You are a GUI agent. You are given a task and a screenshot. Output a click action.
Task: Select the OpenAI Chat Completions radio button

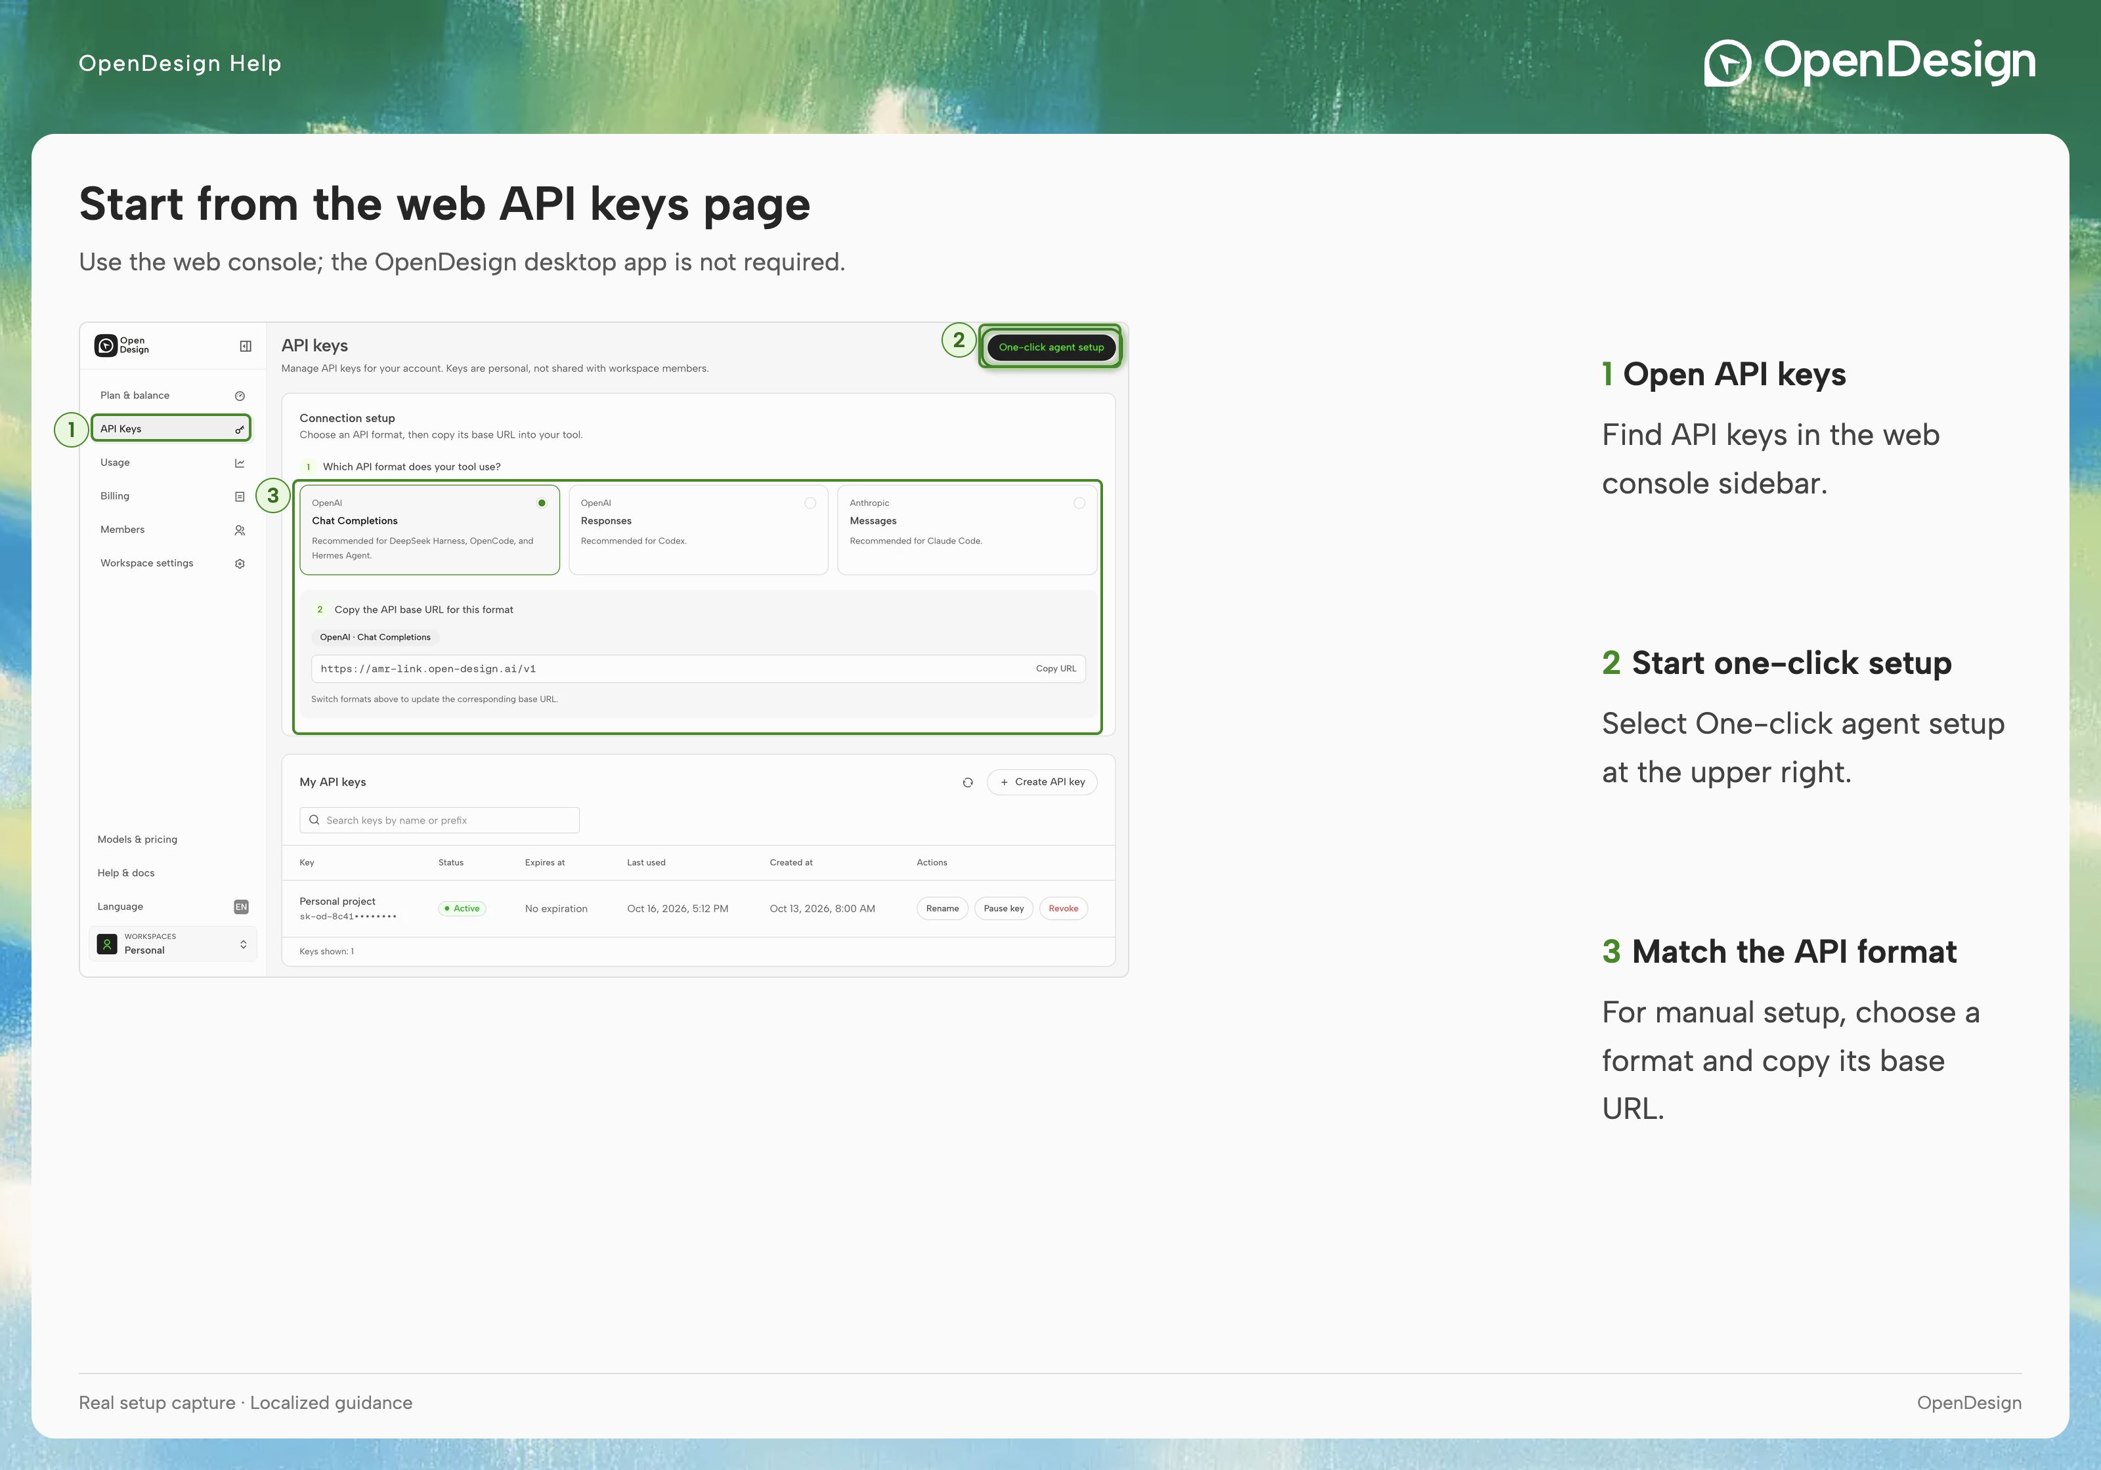tap(542, 503)
